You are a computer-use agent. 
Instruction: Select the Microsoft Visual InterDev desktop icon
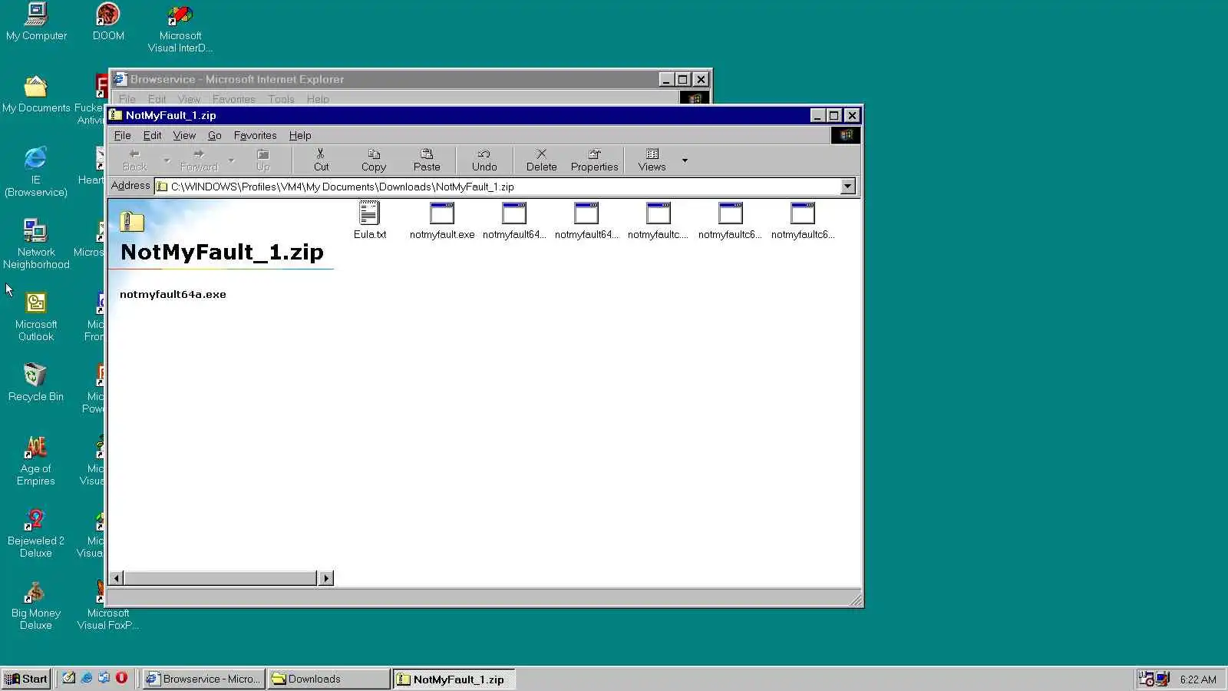point(180,28)
